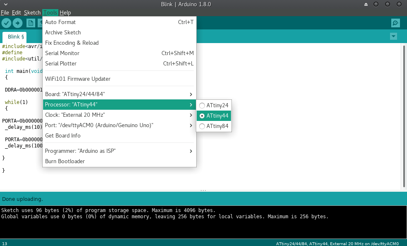The height and width of the screenshot is (246, 407).
Task: Choose Archive Sketch menu entry
Action: (x=119, y=32)
